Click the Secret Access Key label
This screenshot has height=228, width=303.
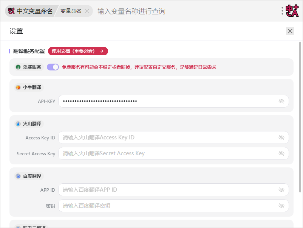tap(36, 154)
